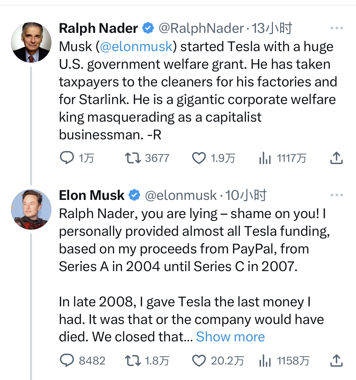Share Ralph Nader's tweet
The height and width of the screenshot is (380, 356).
click(x=337, y=158)
